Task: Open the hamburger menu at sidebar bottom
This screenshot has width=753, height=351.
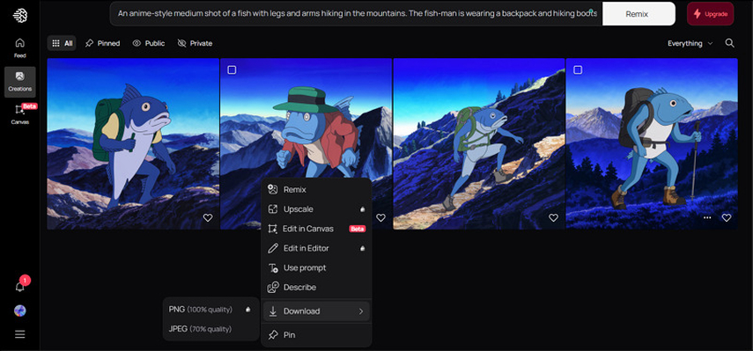Action: pyautogui.click(x=19, y=334)
